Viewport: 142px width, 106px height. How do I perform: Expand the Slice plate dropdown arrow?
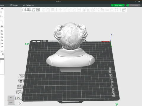pyautogui.click(x=112, y=5)
